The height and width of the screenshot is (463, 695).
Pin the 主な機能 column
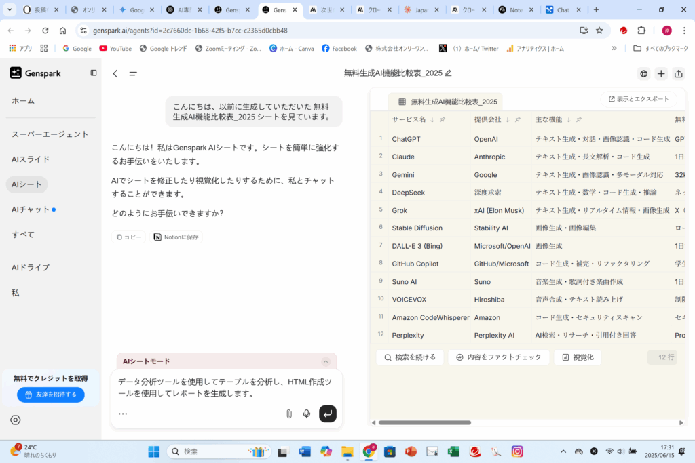coord(578,119)
